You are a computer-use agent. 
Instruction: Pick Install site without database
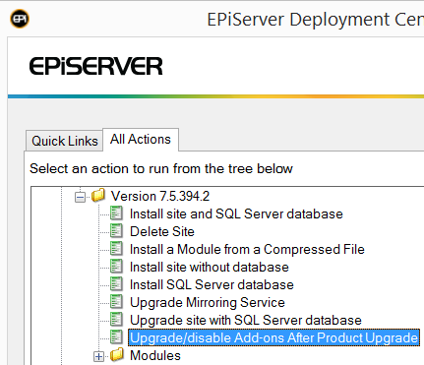pyautogui.click(x=210, y=267)
